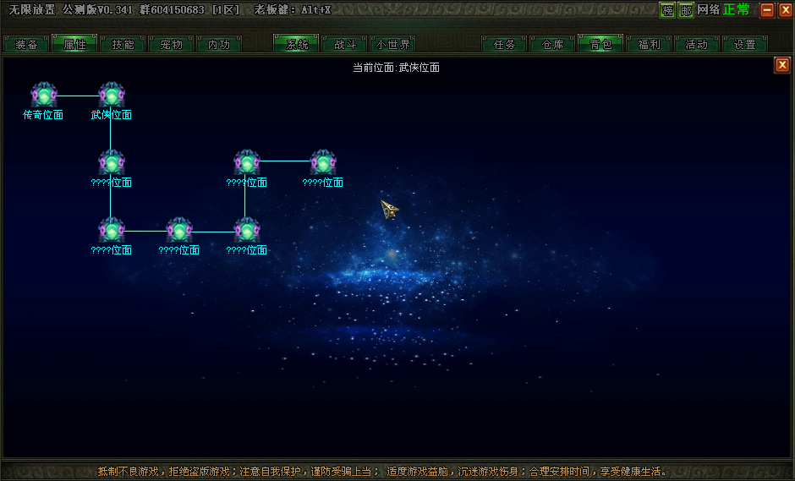
Task: Open the 仓库 warehouse tab
Action: point(552,44)
